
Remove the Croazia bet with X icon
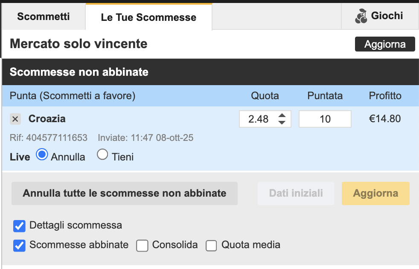(15, 119)
